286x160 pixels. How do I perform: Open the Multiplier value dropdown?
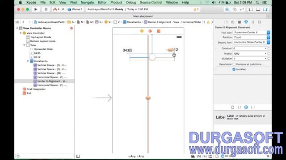265,59
